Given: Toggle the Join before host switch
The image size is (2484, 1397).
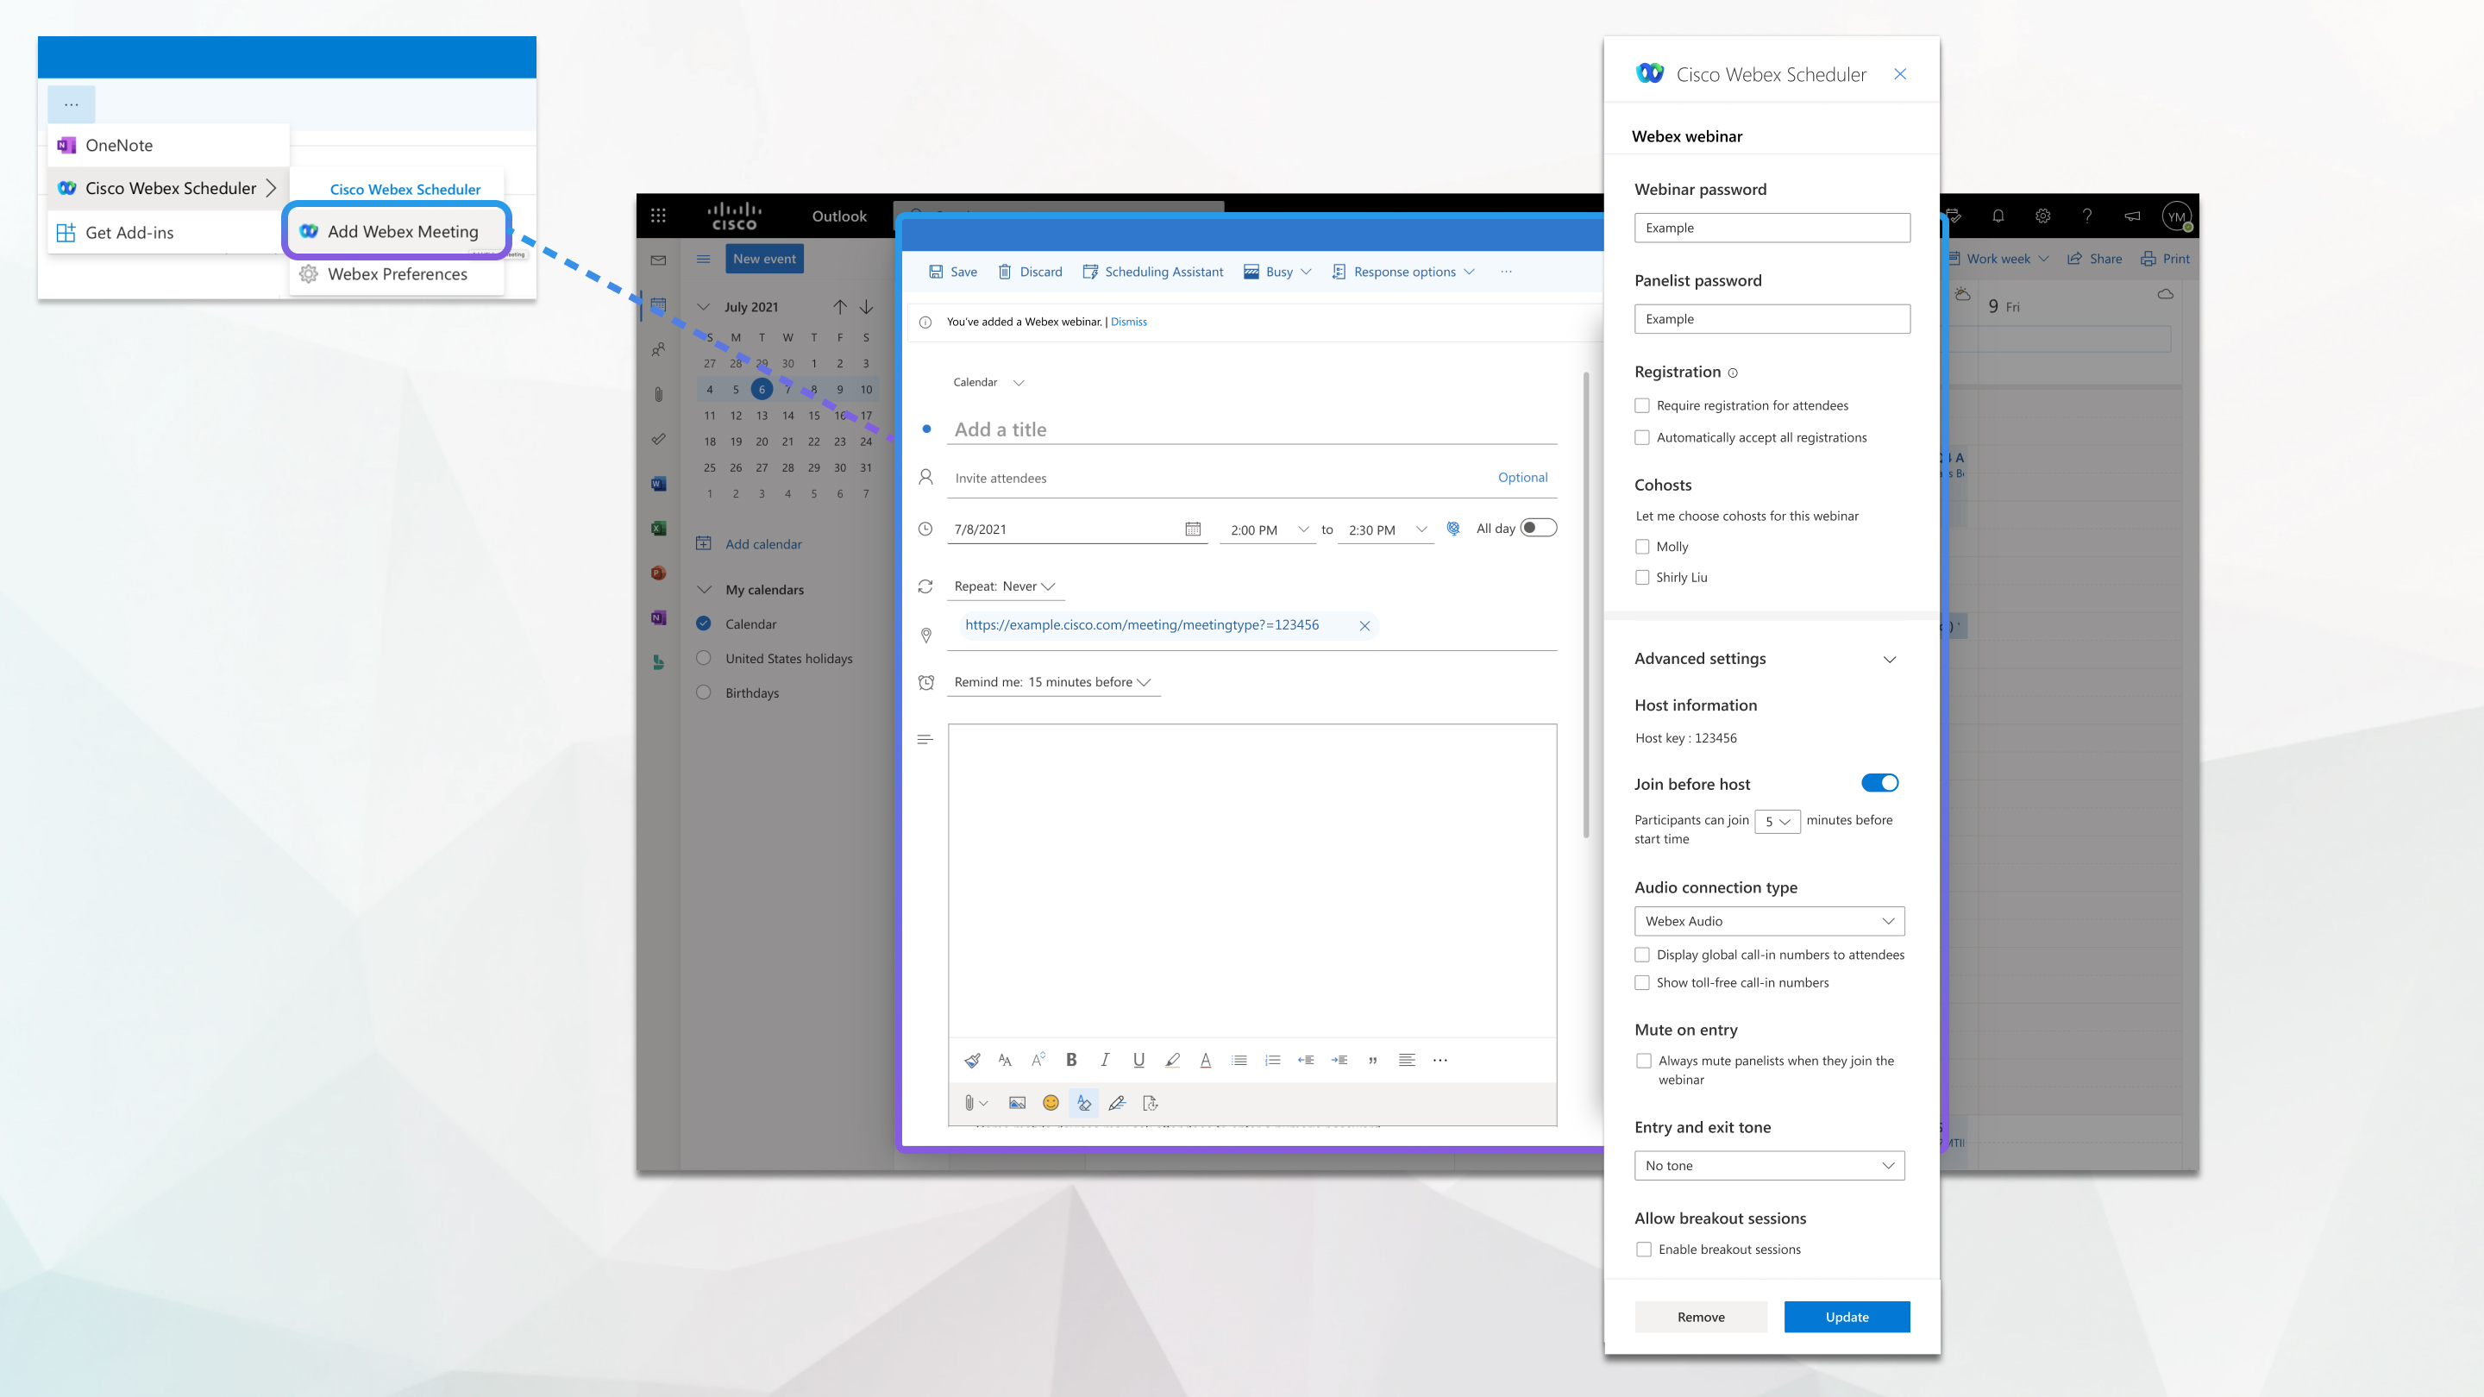Looking at the screenshot, I should (1880, 783).
